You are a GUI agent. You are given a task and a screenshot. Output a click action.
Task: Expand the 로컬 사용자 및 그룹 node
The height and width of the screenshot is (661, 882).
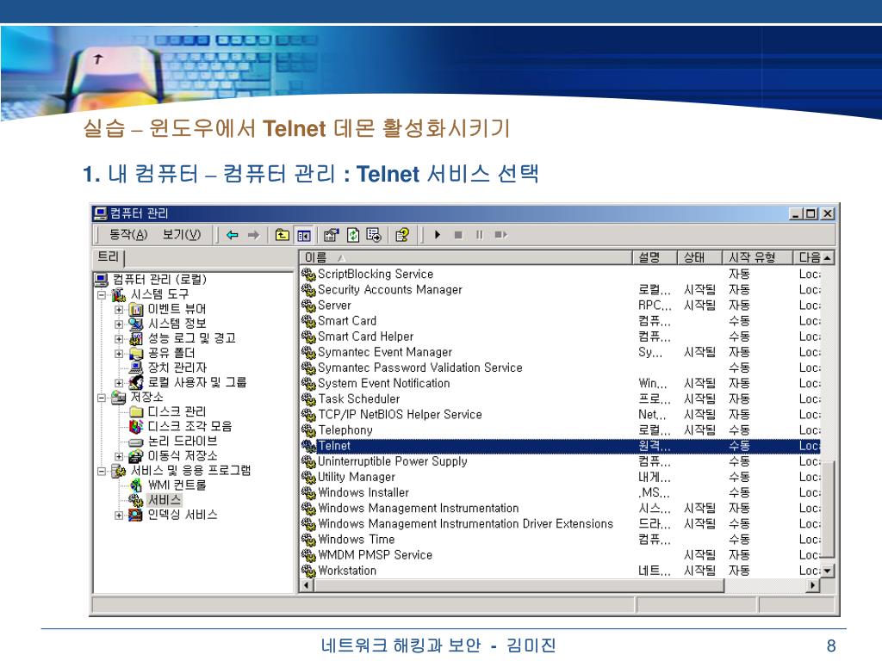tap(119, 383)
